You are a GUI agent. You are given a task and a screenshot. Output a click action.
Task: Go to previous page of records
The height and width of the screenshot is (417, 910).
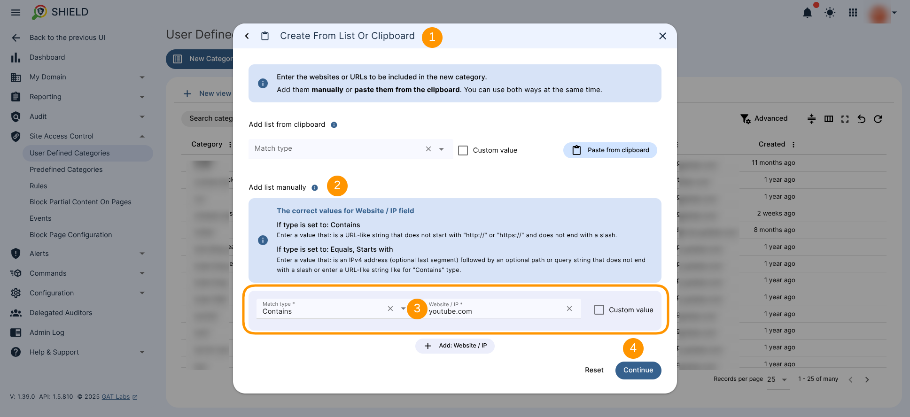click(850, 380)
